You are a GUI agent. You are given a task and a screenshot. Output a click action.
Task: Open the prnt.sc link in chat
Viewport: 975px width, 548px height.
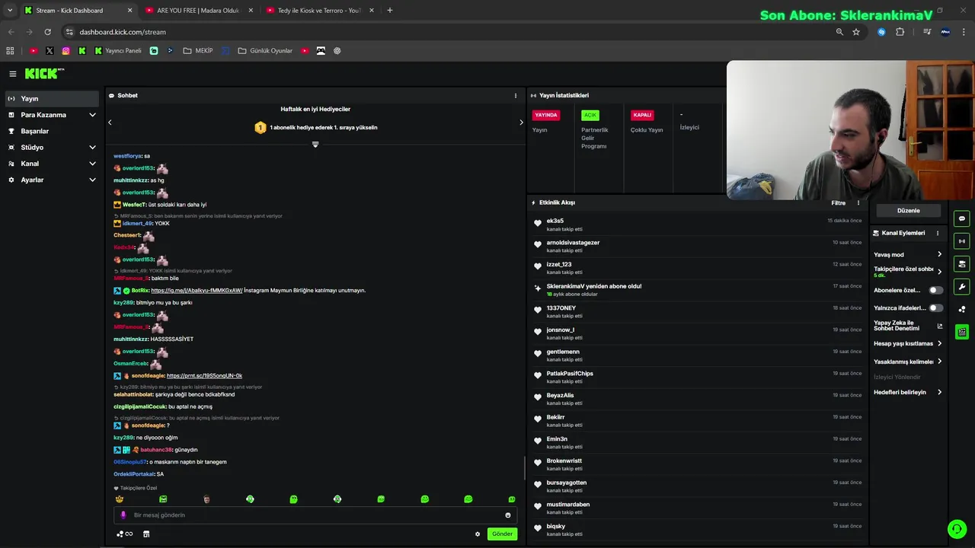tap(204, 376)
